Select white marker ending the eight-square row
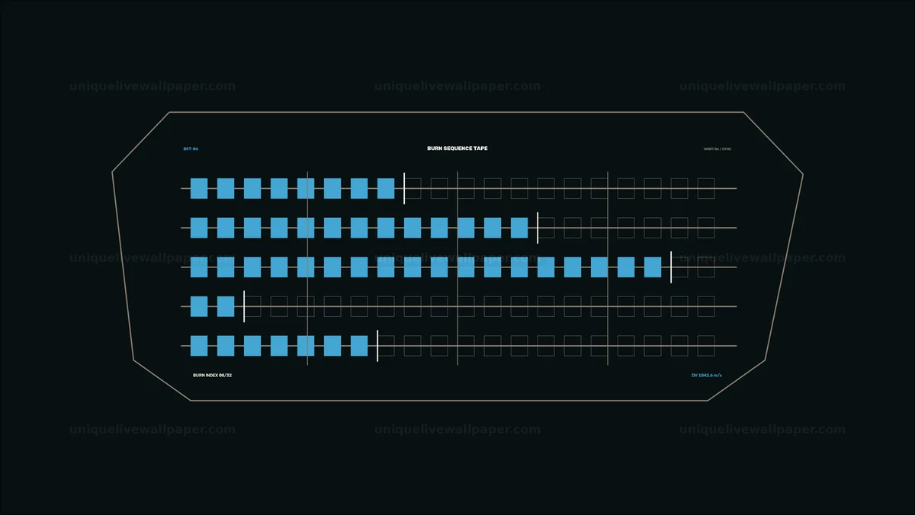 (x=404, y=188)
